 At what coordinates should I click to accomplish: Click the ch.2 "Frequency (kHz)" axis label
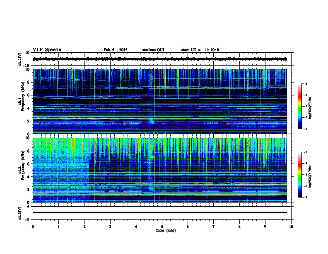(x=23, y=165)
